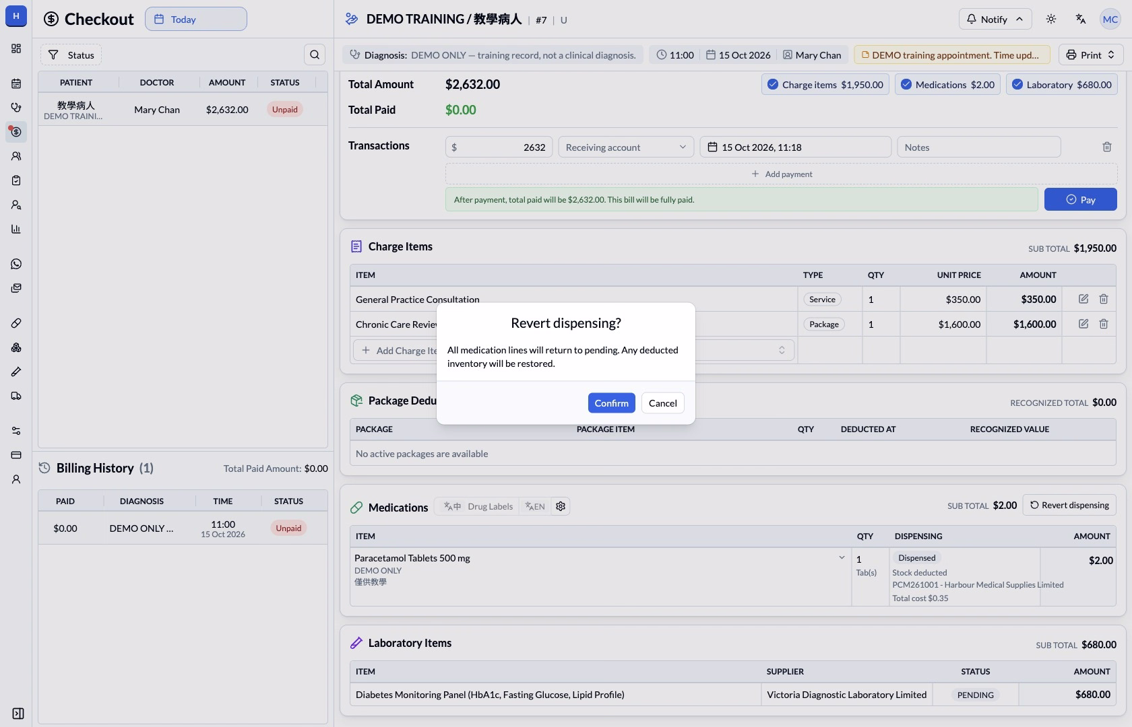Viewport: 1132px width, 727px height.
Task: Open the stethoscope consultation icon in the sidebar
Action: click(x=16, y=108)
